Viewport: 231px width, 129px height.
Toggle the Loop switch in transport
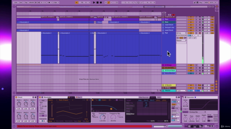click(x=138, y=3)
